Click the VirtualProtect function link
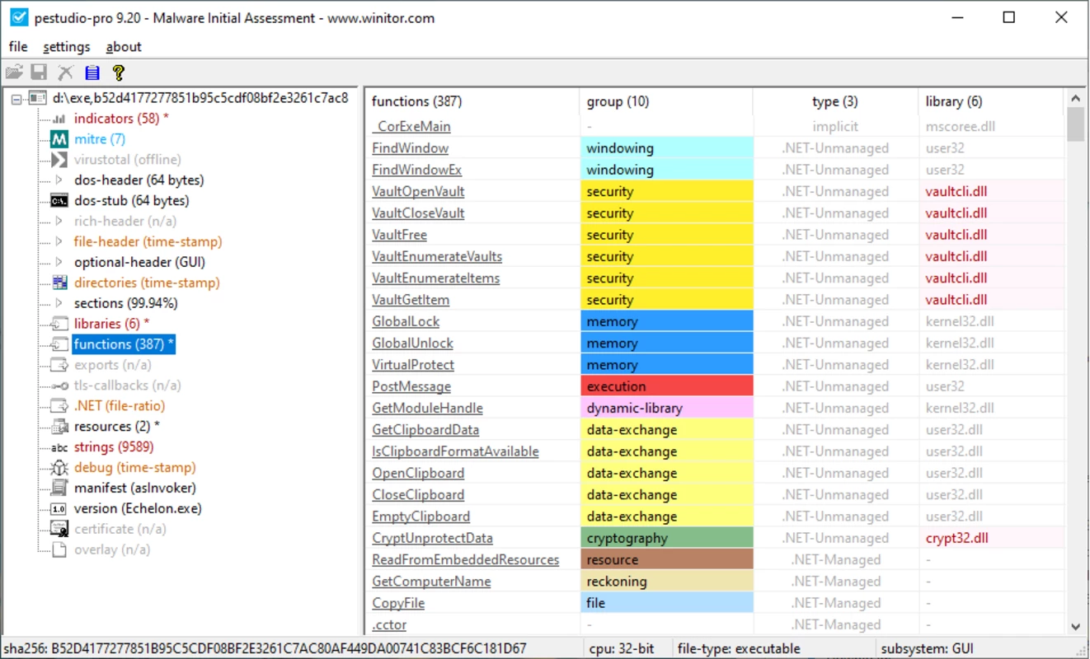Viewport: 1090px width, 659px height. [x=413, y=365]
